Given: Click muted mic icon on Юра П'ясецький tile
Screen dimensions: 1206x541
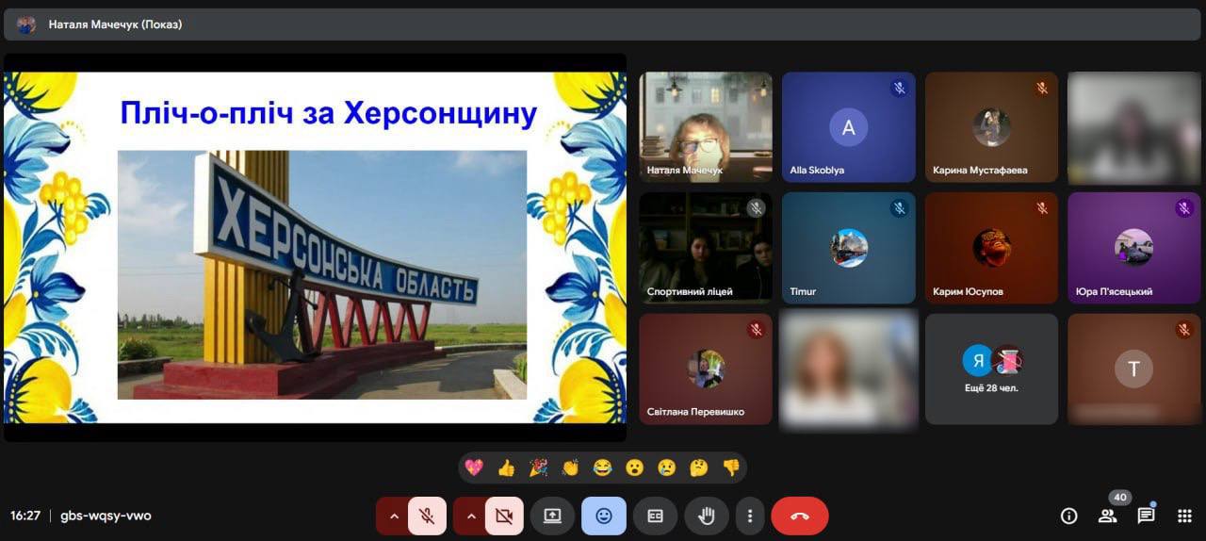Looking at the screenshot, I should pyautogui.click(x=1184, y=208).
